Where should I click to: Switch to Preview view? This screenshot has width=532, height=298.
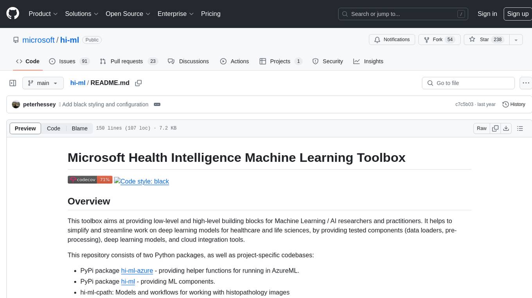point(25,128)
